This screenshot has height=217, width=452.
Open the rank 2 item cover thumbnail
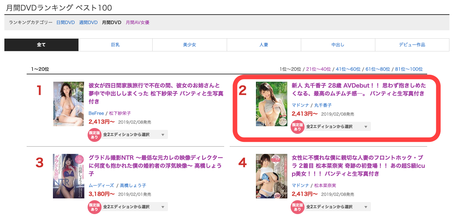coord(271,104)
